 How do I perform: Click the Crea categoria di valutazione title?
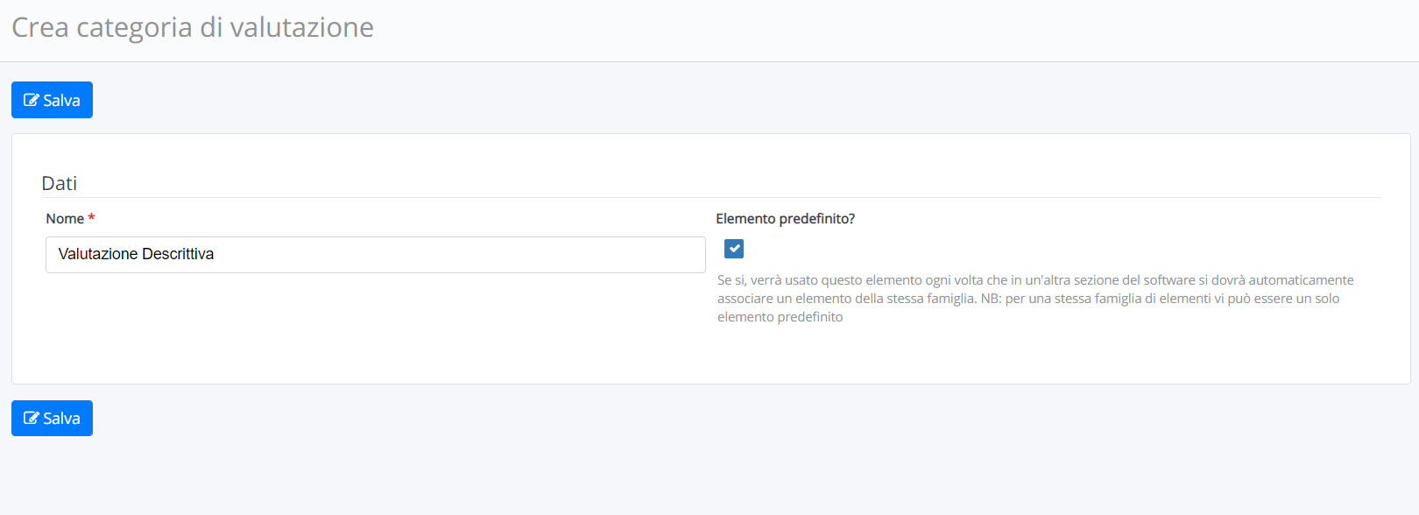193,27
